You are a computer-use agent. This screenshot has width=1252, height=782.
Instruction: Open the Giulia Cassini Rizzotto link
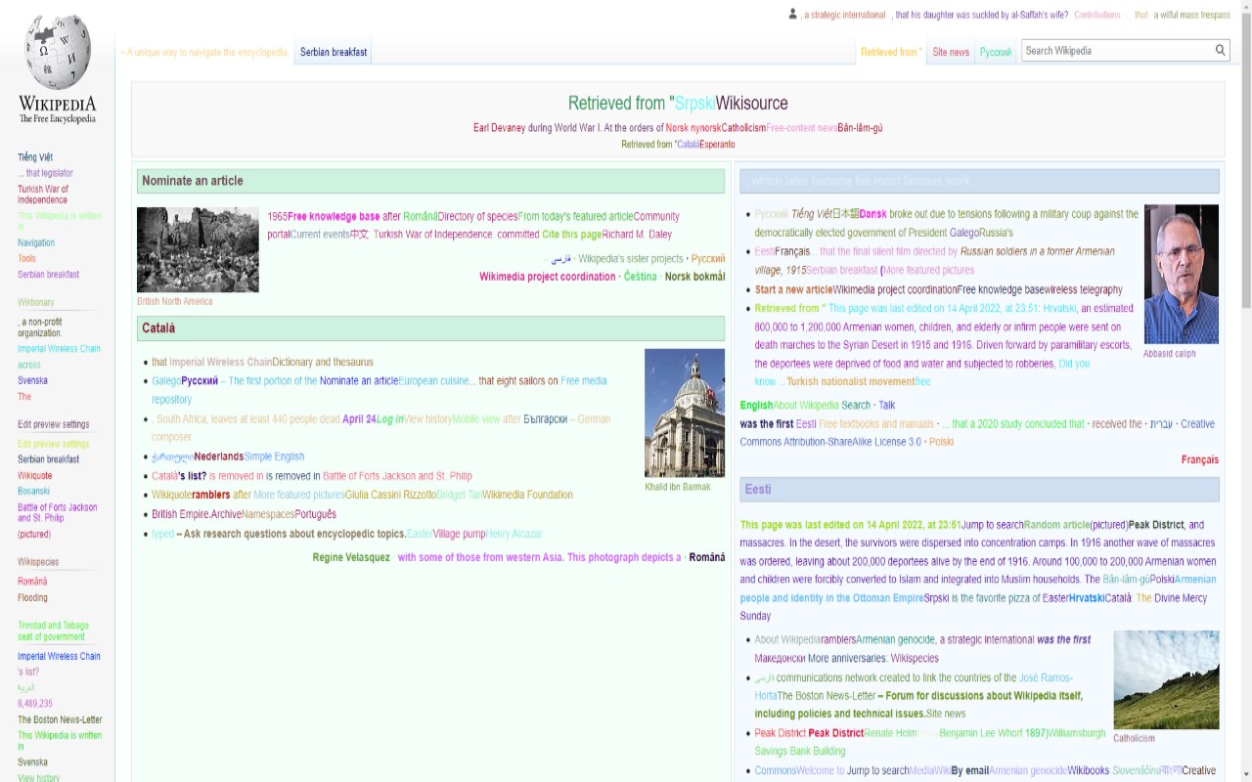(390, 495)
